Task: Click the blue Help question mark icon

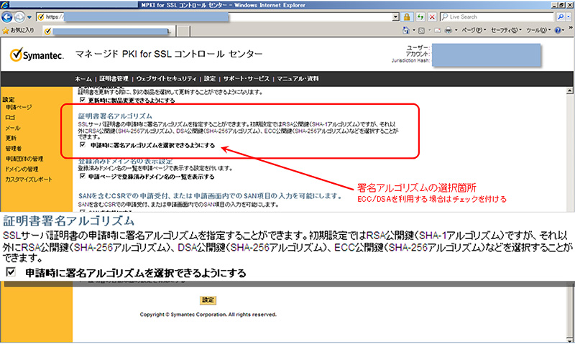Action: [558, 30]
